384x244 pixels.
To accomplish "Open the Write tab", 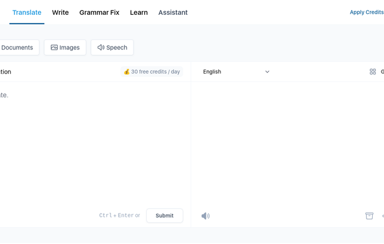I will point(60,12).
